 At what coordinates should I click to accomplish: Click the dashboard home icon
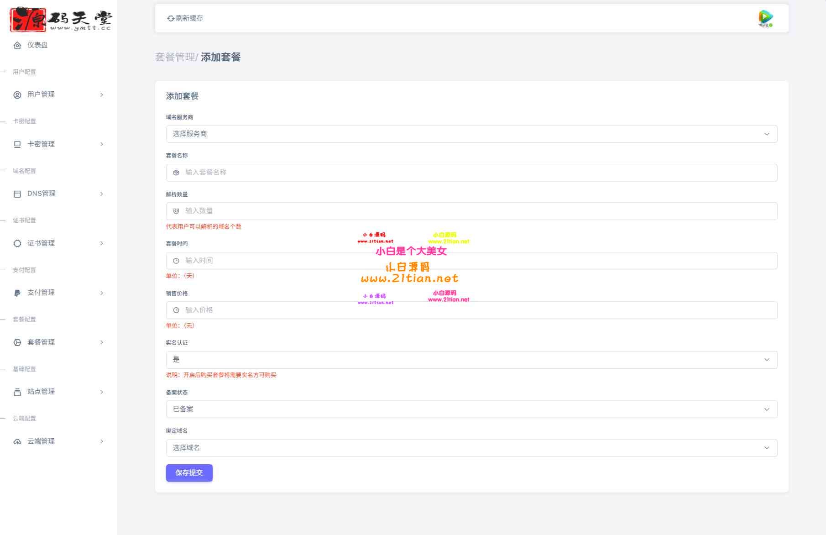click(x=17, y=45)
